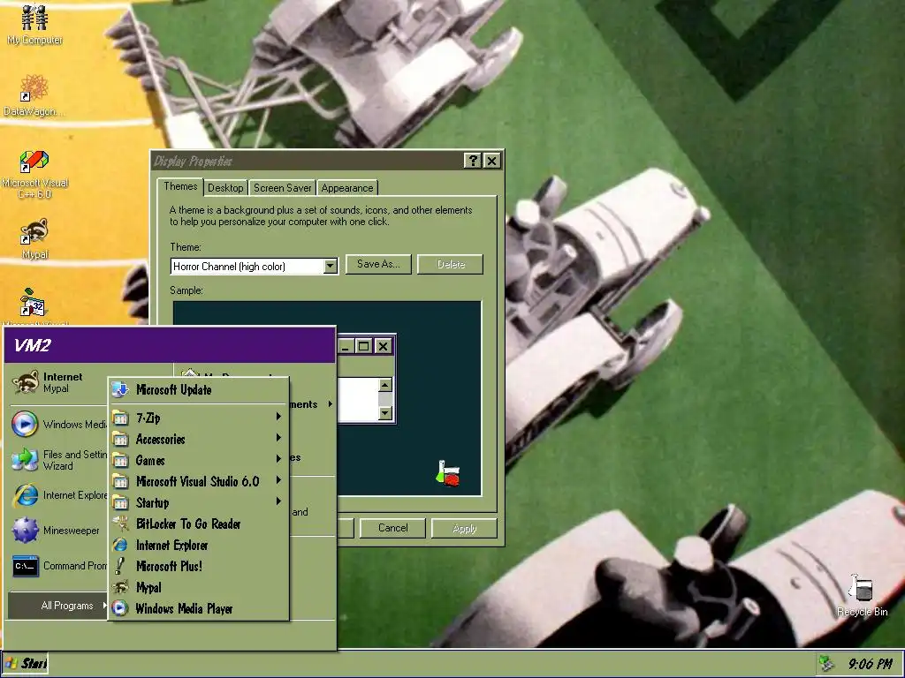Image resolution: width=905 pixels, height=678 pixels.
Task: Click the Files and Settings Wizard icon
Action: click(25, 459)
